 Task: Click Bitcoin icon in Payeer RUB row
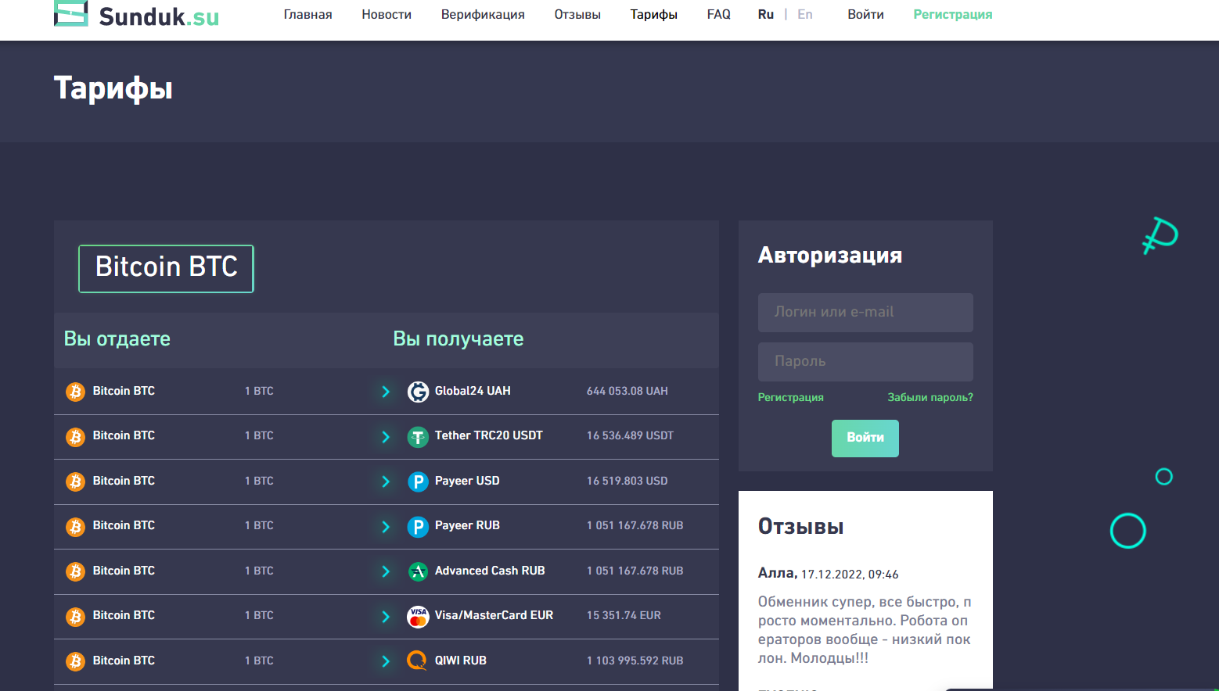[x=76, y=526]
